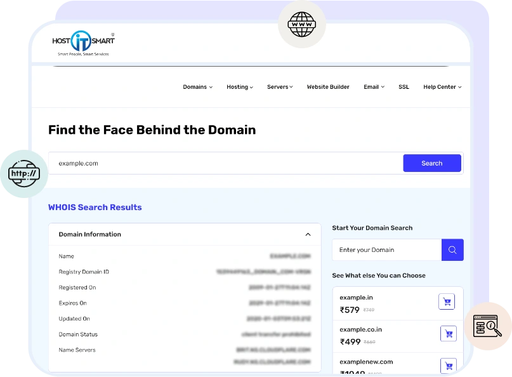
Task: Add example.co.in to cart
Action: pyautogui.click(x=448, y=334)
